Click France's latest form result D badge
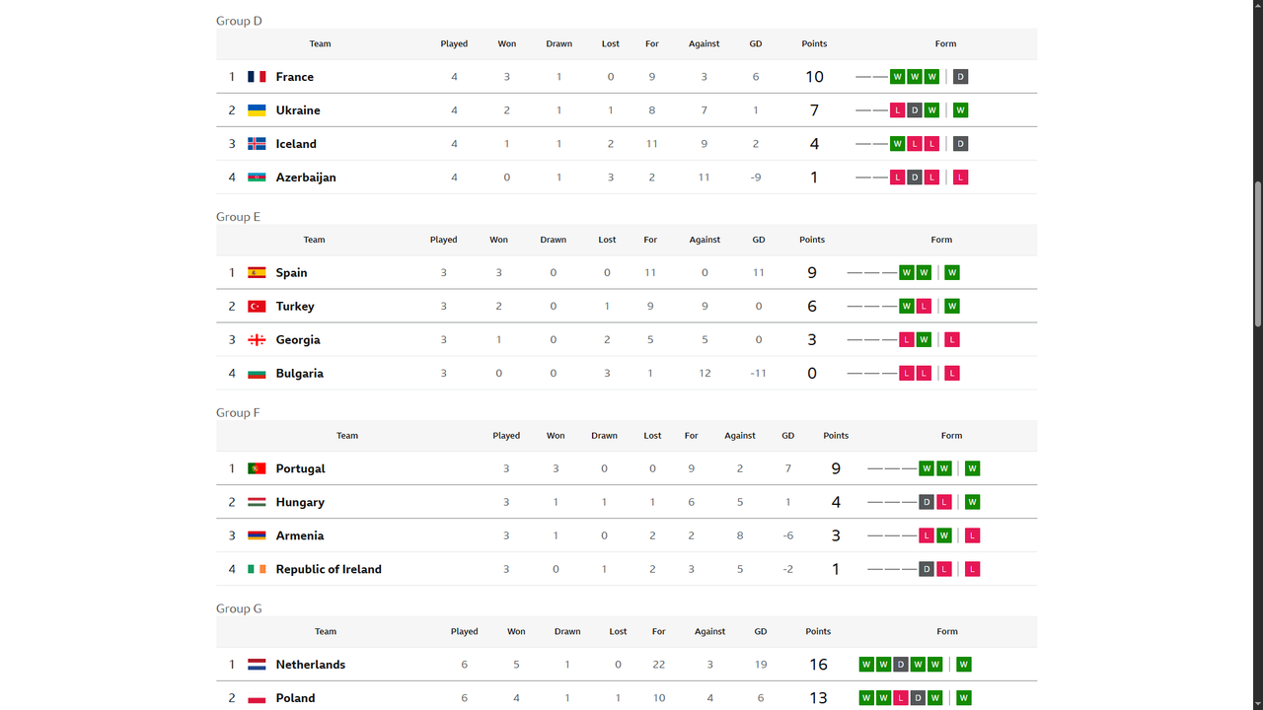 point(960,77)
